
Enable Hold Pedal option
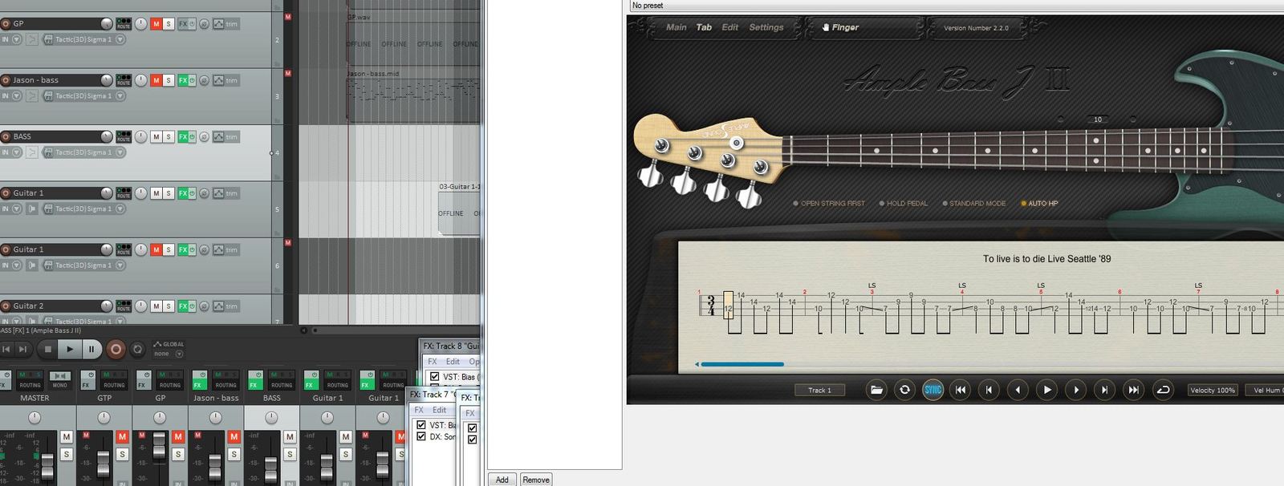(x=903, y=204)
